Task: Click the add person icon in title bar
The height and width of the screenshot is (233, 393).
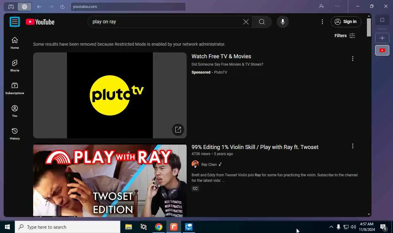Action: [321, 6]
